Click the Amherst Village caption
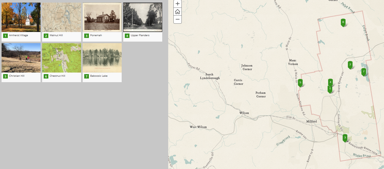 tap(18, 35)
